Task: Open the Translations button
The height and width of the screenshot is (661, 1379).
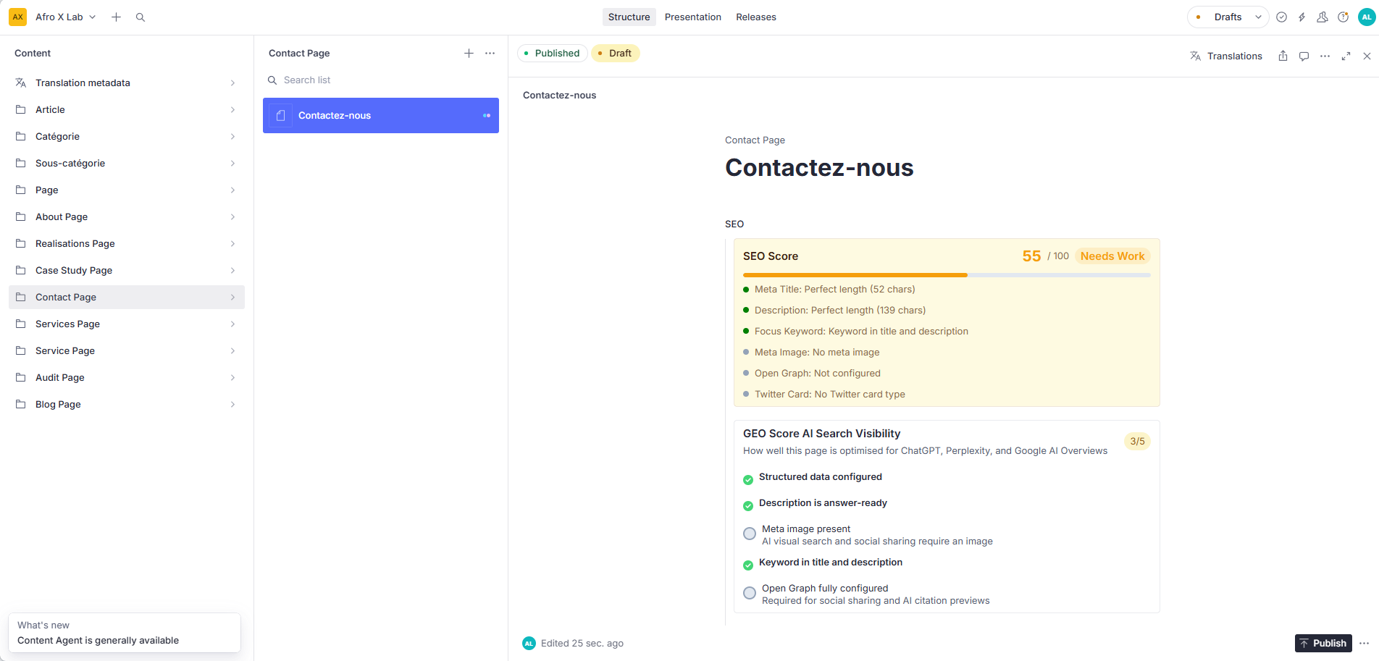Action: point(1226,56)
